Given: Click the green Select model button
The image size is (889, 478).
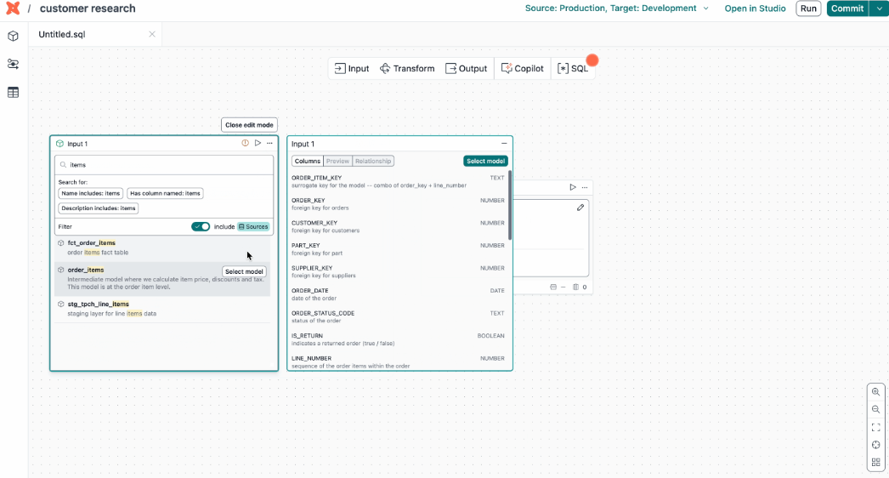Looking at the screenshot, I should pos(485,162).
